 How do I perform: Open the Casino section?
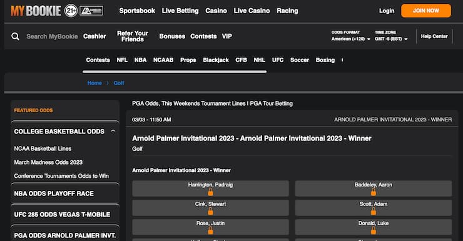click(216, 11)
